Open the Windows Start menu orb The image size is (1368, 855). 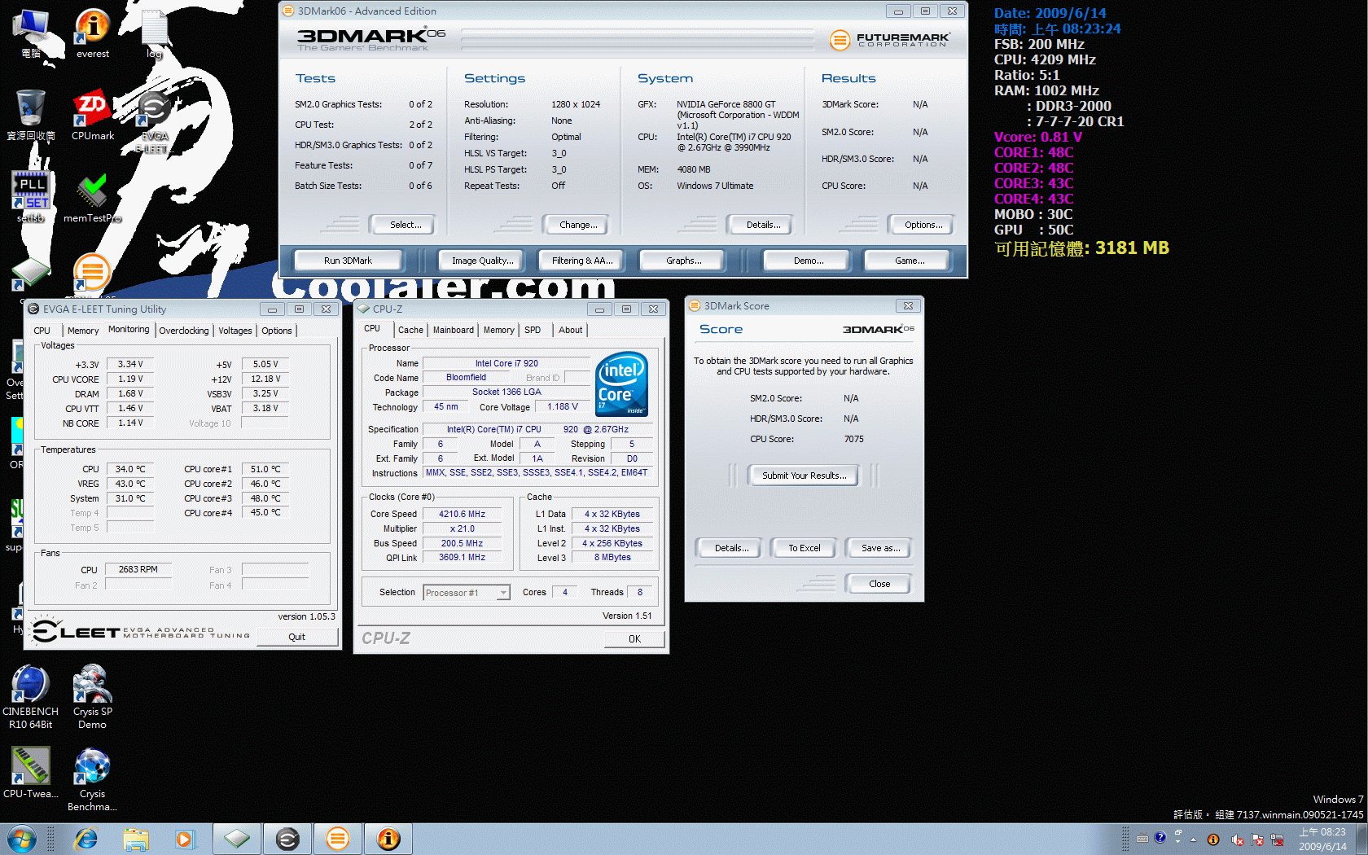pyautogui.click(x=22, y=839)
